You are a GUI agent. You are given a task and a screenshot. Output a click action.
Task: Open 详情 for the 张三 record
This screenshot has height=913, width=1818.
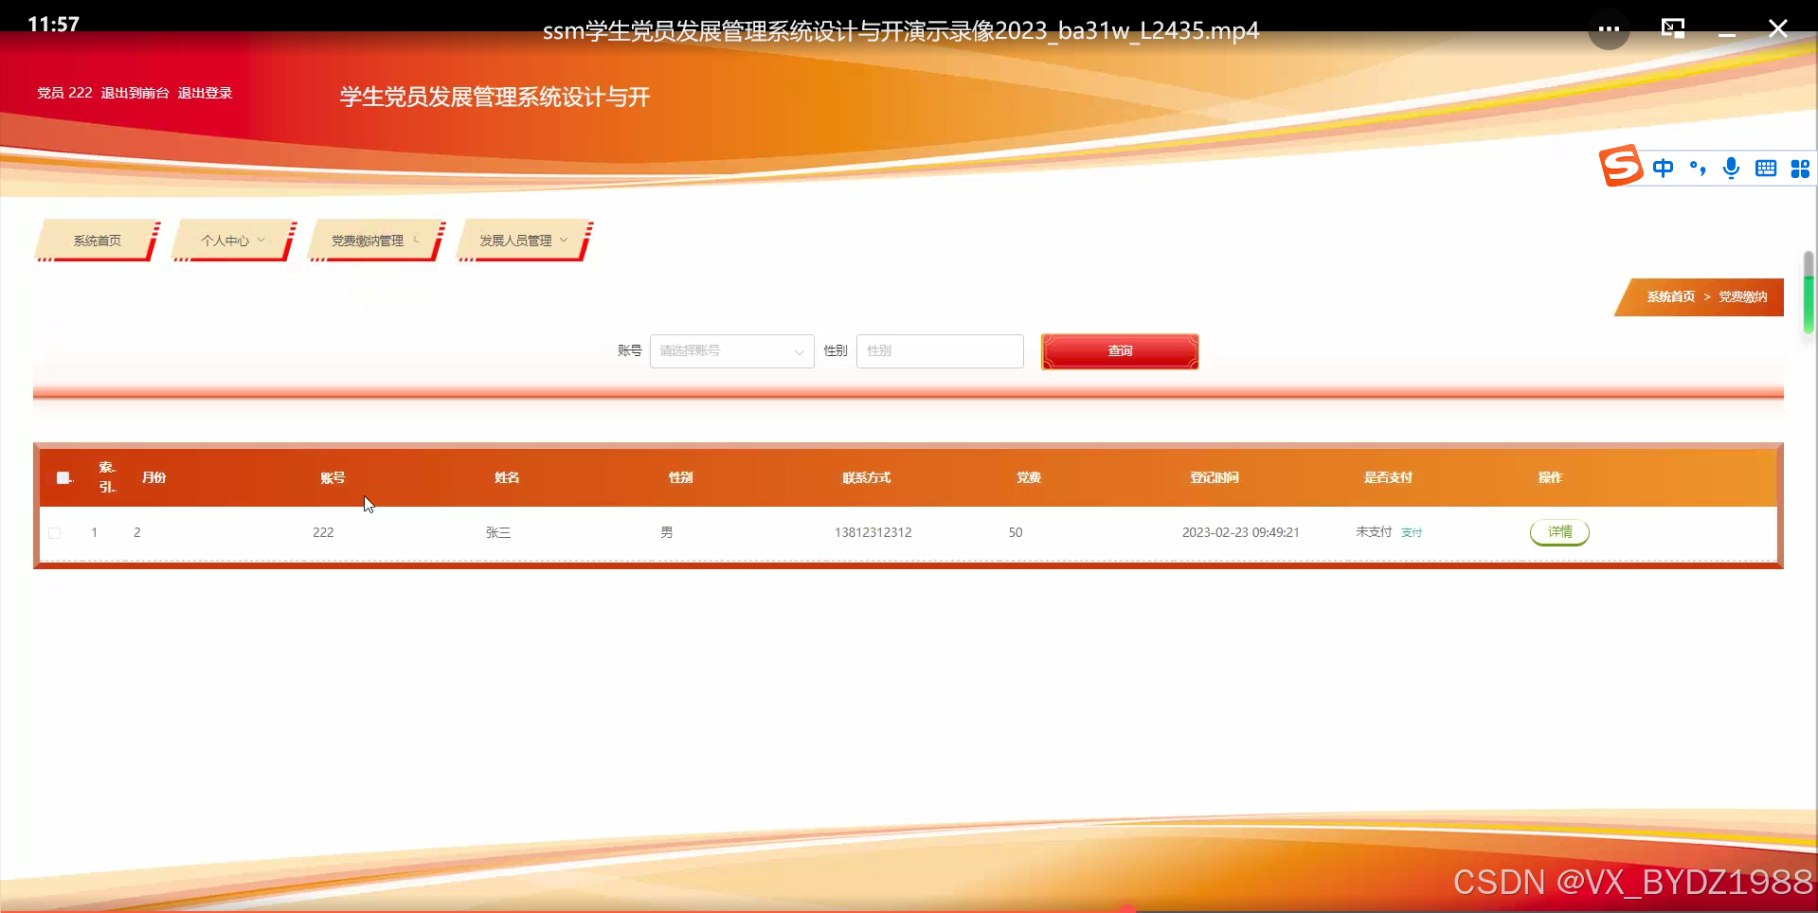(1559, 532)
